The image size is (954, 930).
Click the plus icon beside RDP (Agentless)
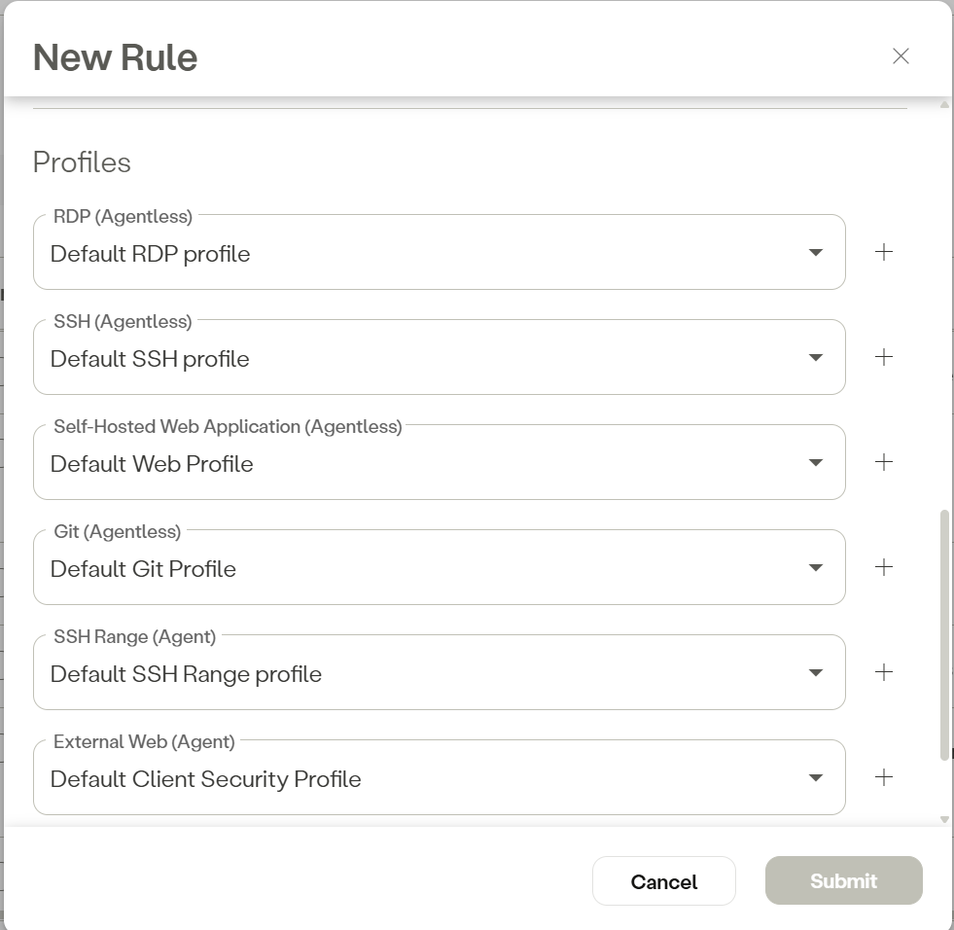[883, 252]
